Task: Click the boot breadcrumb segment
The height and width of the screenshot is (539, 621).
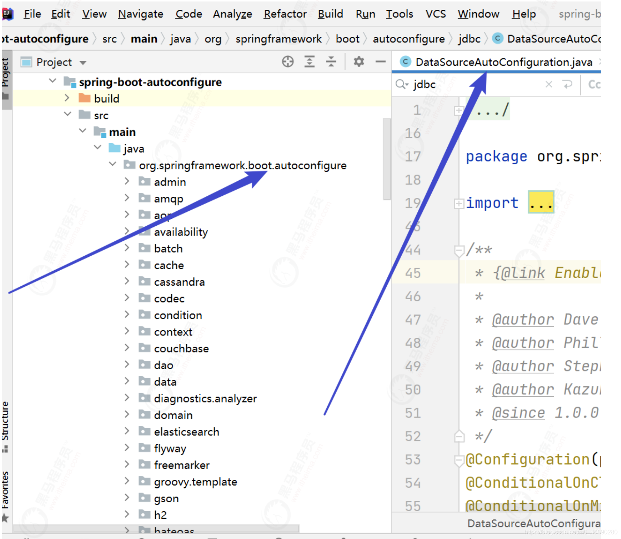Action: 348,39
